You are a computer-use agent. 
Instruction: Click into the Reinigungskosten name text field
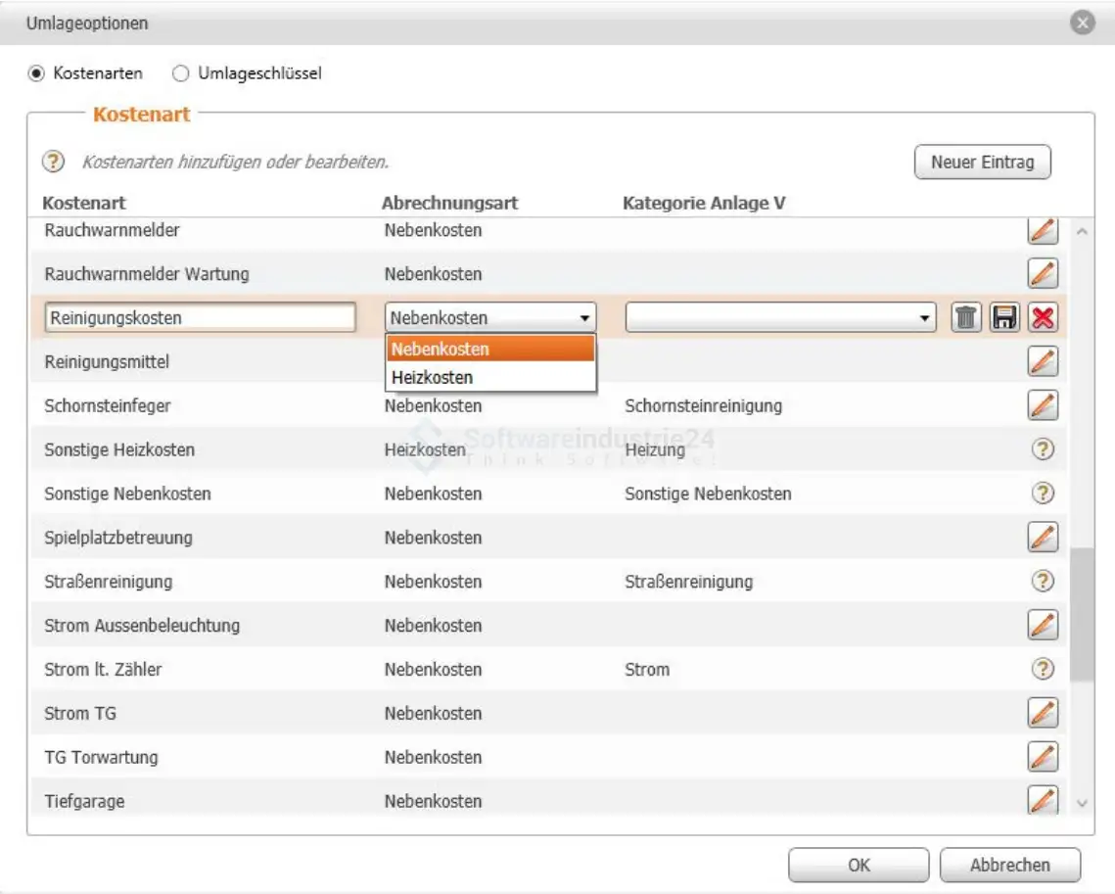click(200, 317)
